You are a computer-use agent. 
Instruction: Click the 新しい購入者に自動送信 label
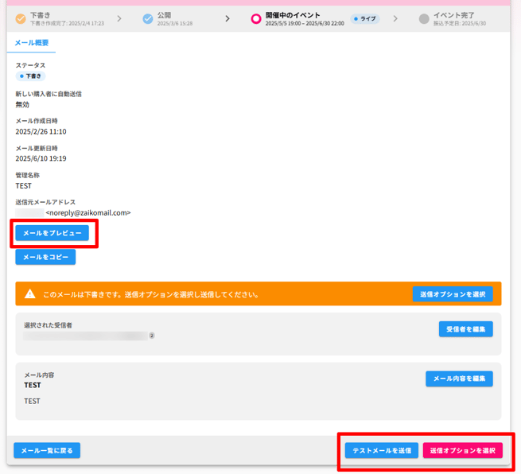coord(49,94)
